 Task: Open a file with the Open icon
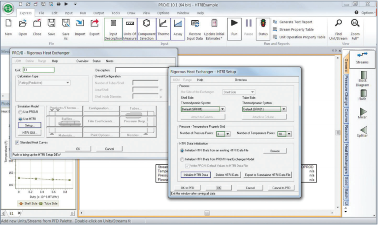pyautogui.click(x=23, y=24)
